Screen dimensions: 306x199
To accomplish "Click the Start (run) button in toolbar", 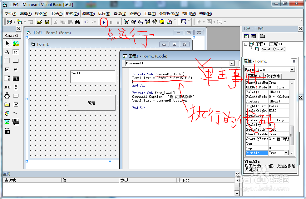I will [104, 23].
